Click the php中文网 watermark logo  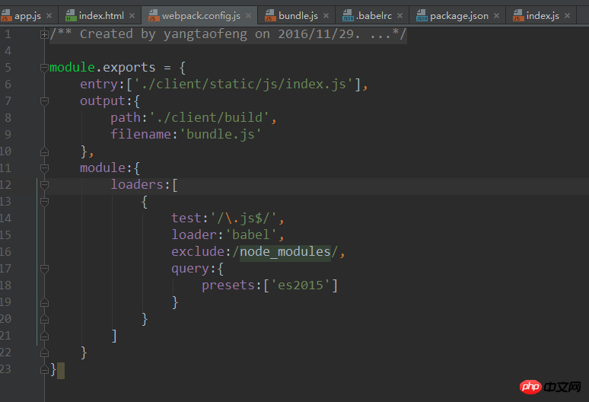[x=552, y=385]
